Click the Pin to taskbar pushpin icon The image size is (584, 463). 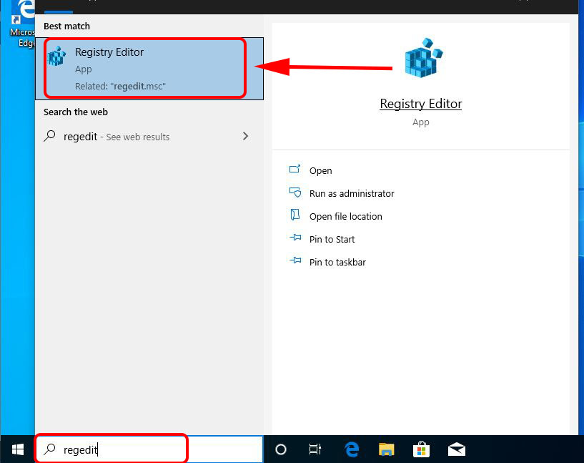(295, 262)
